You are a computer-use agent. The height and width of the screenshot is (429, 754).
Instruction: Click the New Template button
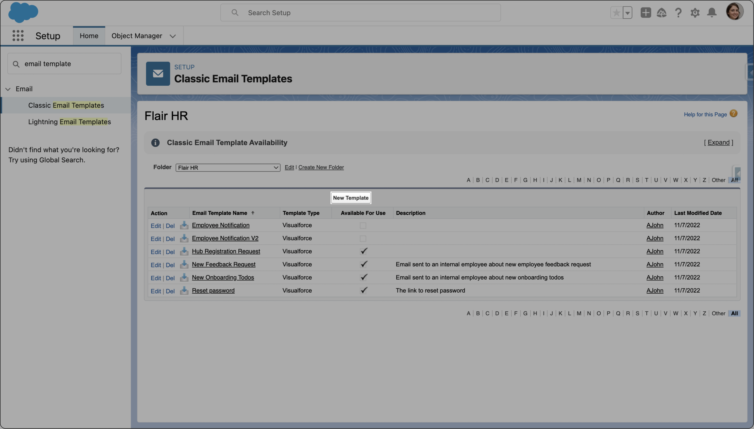351,198
